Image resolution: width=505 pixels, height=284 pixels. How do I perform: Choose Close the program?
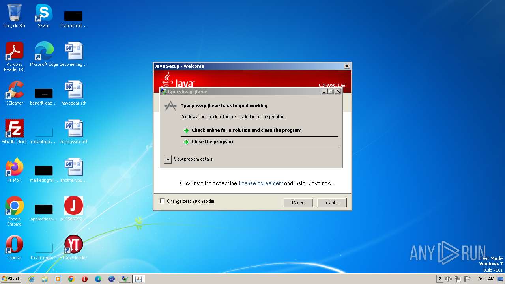click(x=259, y=142)
